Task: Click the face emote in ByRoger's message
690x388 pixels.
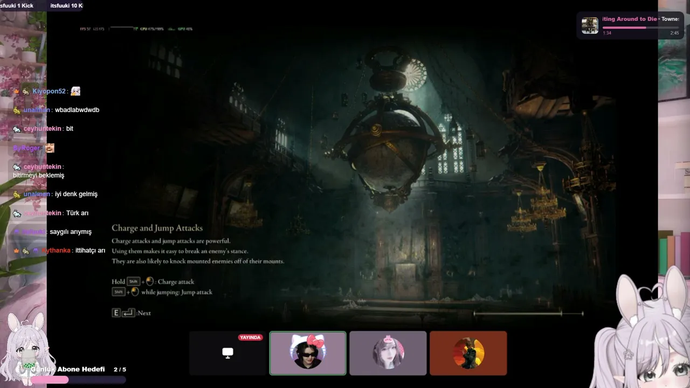Action: (50, 148)
